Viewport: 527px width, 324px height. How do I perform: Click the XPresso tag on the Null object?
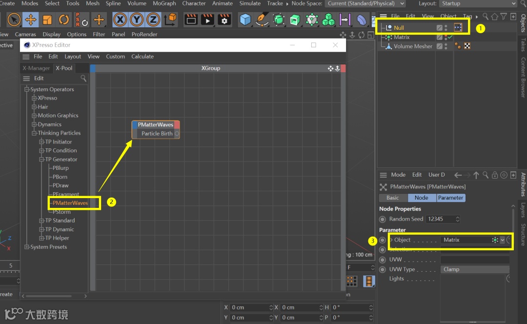(458, 28)
